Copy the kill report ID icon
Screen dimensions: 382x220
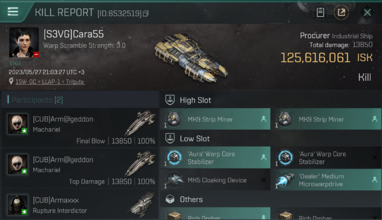146,13
